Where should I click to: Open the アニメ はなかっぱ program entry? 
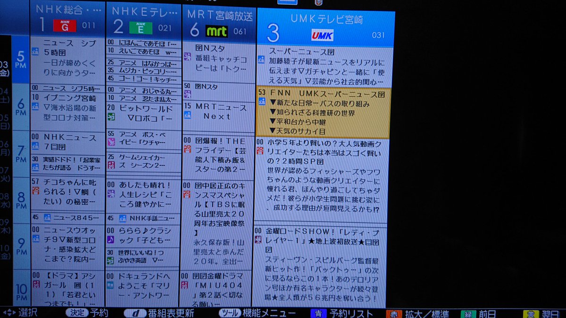coord(143,62)
